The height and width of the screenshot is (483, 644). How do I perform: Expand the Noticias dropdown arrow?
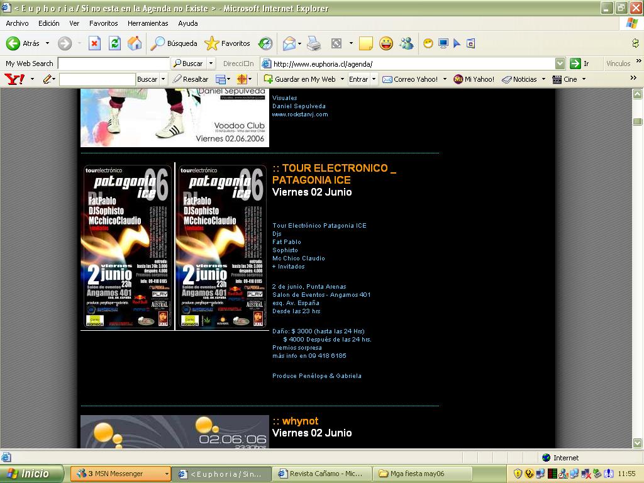(543, 79)
